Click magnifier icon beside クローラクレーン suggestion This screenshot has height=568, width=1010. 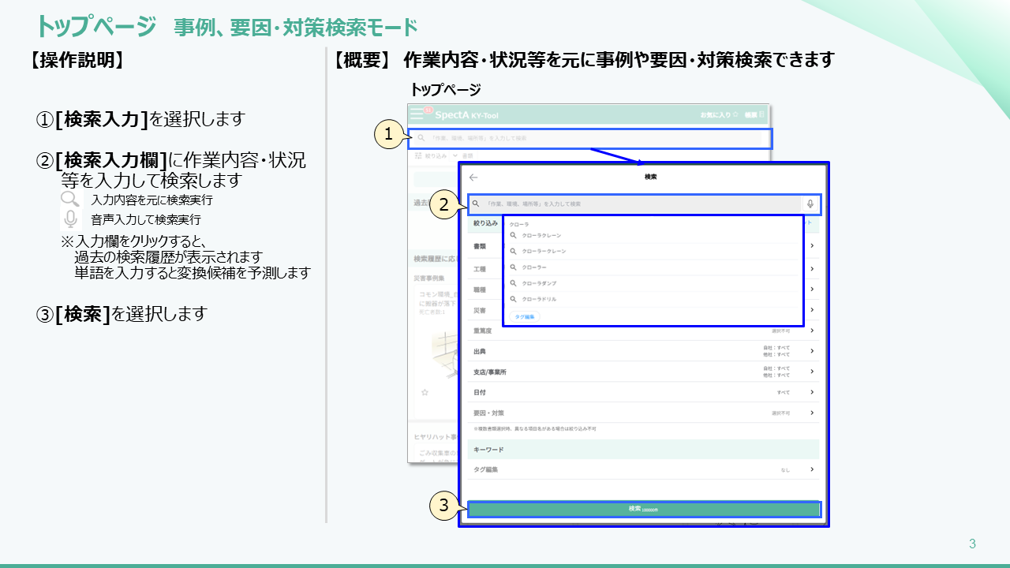pos(513,235)
